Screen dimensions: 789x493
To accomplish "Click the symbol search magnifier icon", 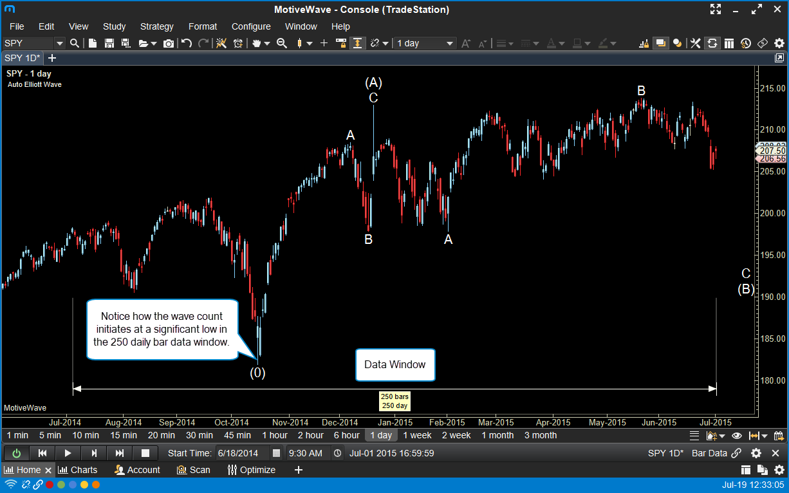I will 75,43.
